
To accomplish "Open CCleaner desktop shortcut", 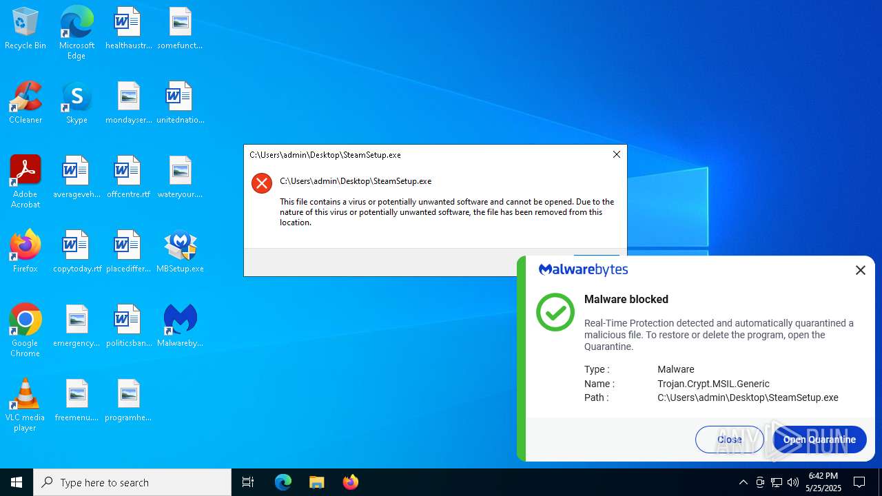I will click(x=25, y=103).
